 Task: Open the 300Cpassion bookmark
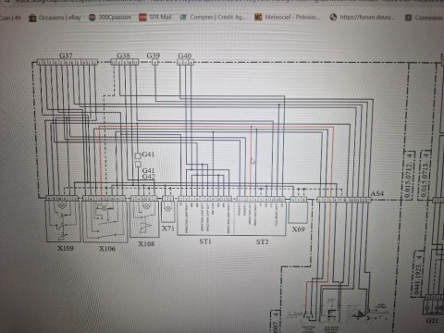[110, 18]
